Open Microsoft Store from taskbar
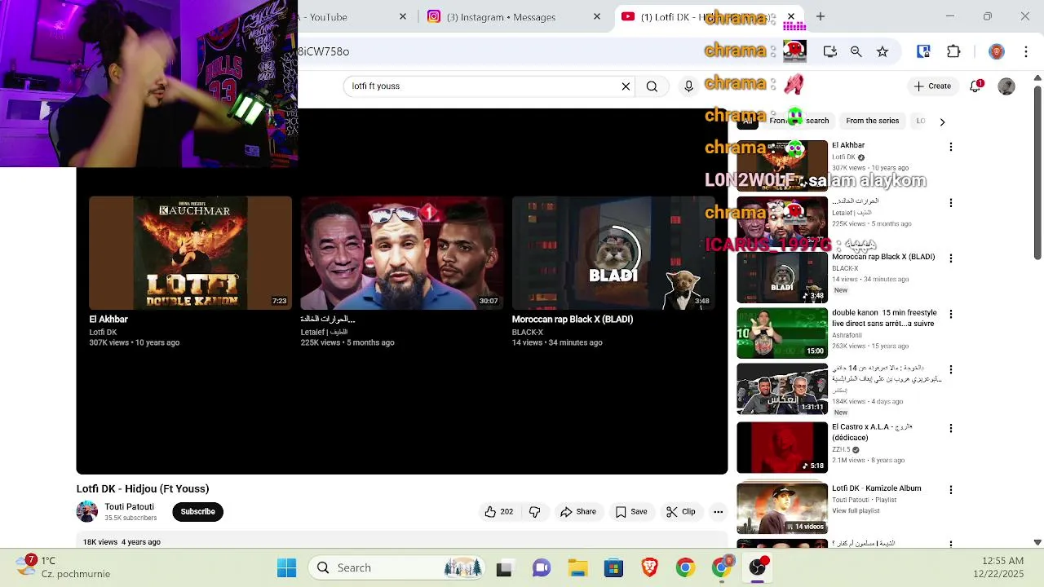 pyautogui.click(x=613, y=568)
